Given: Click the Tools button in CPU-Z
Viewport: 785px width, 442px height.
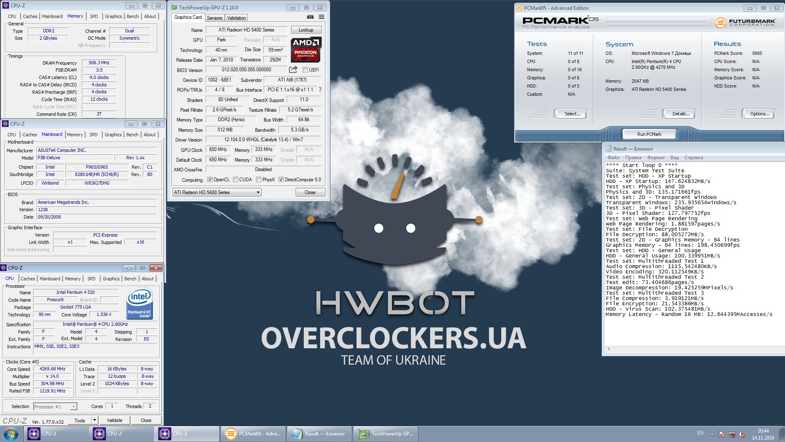Looking at the screenshot, I should coord(80,420).
